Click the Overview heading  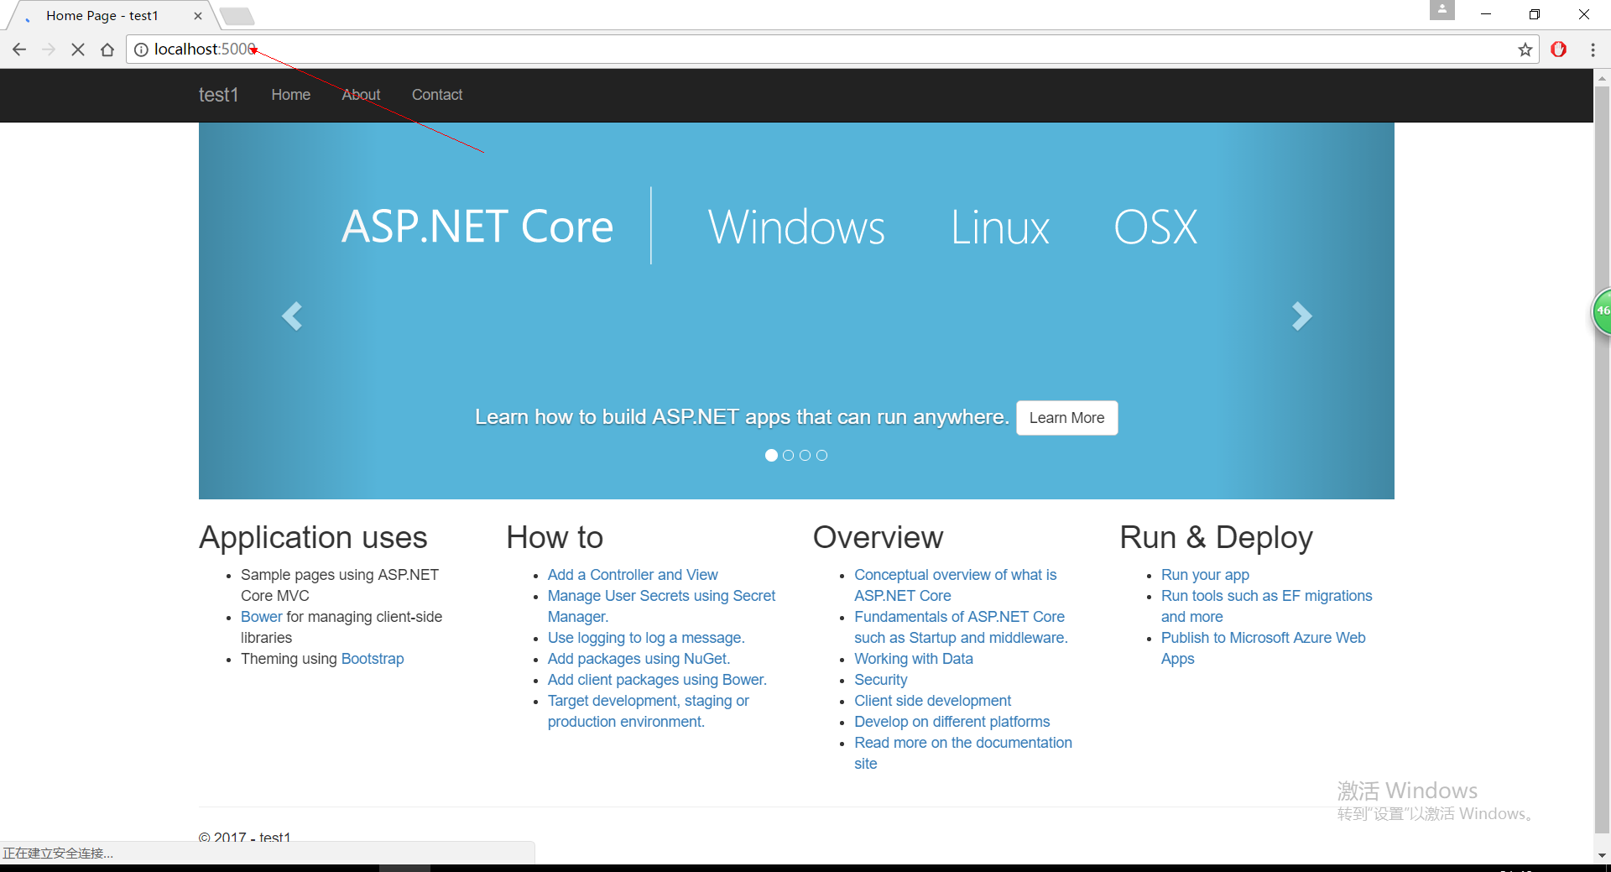coord(878,537)
